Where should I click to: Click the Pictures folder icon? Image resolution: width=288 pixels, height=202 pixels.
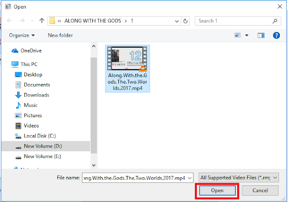pos(18,115)
